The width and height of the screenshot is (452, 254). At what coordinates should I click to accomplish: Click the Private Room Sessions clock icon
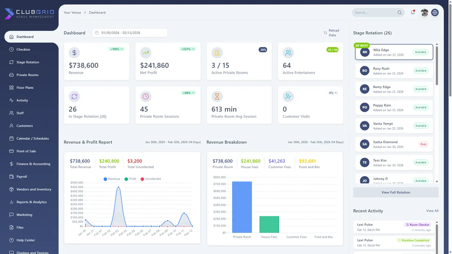coord(146,97)
